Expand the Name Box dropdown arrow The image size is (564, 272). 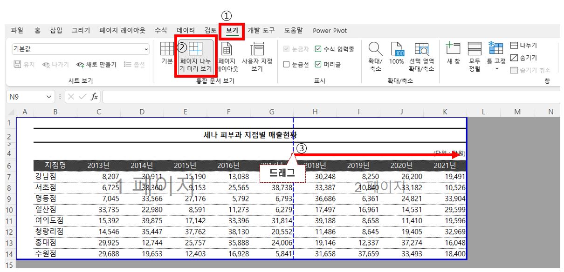click(50, 97)
